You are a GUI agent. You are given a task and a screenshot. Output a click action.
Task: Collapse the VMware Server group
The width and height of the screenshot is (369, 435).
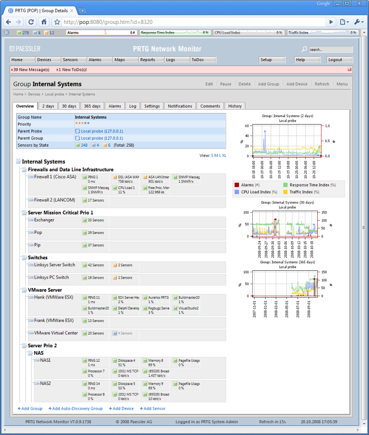pos(24,290)
